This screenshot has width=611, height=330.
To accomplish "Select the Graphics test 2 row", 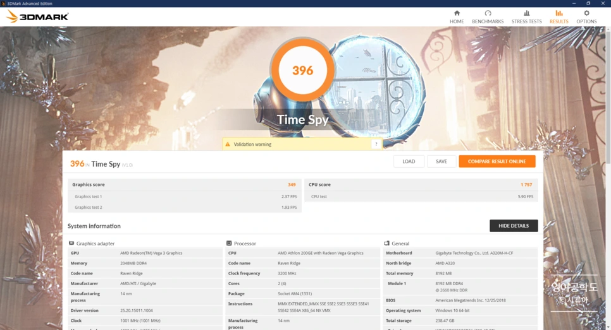I will tap(185, 207).
